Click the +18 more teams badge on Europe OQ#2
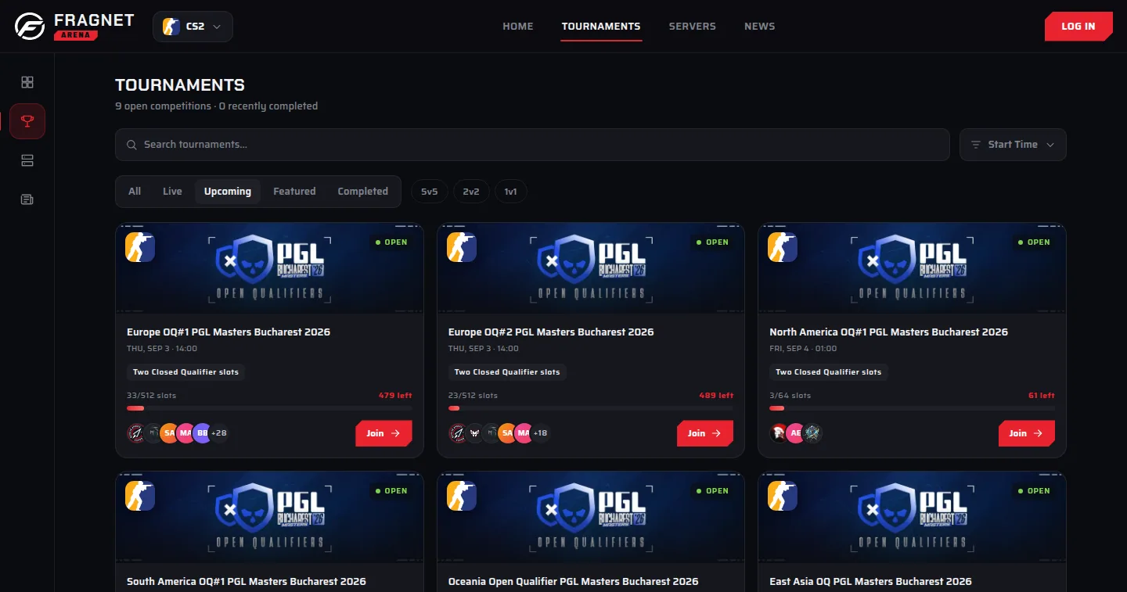This screenshot has width=1127, height=592. pyautogui.click(x=541, y=433)
